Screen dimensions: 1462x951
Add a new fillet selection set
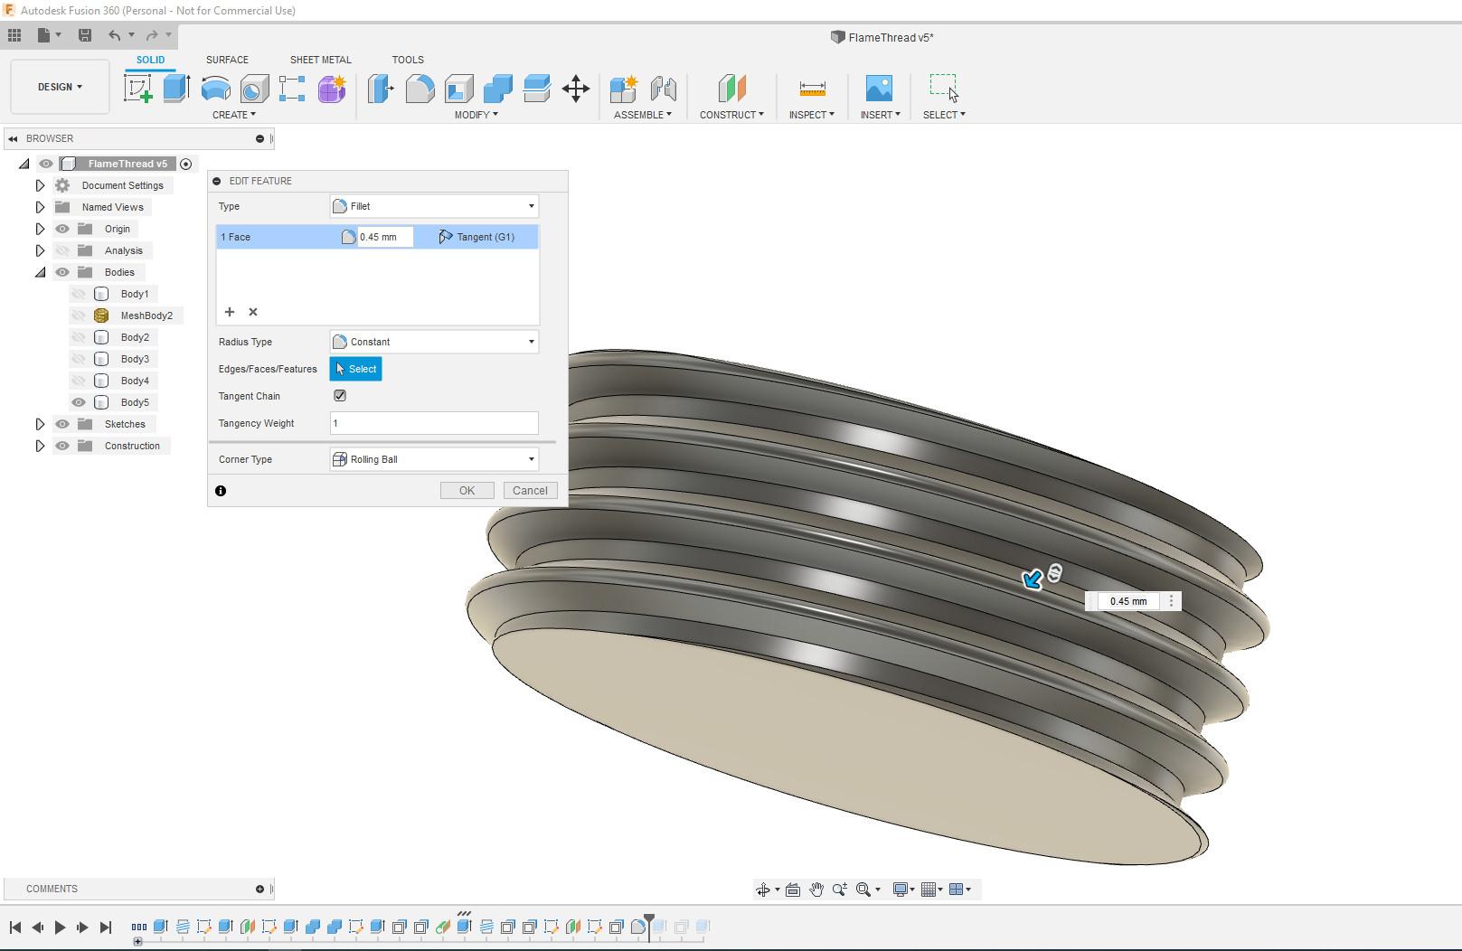click(230, 312)
